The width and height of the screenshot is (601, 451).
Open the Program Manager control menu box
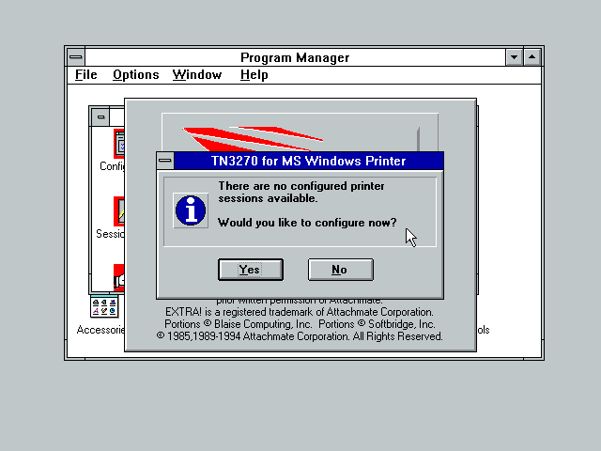click(x=76, y=57)
